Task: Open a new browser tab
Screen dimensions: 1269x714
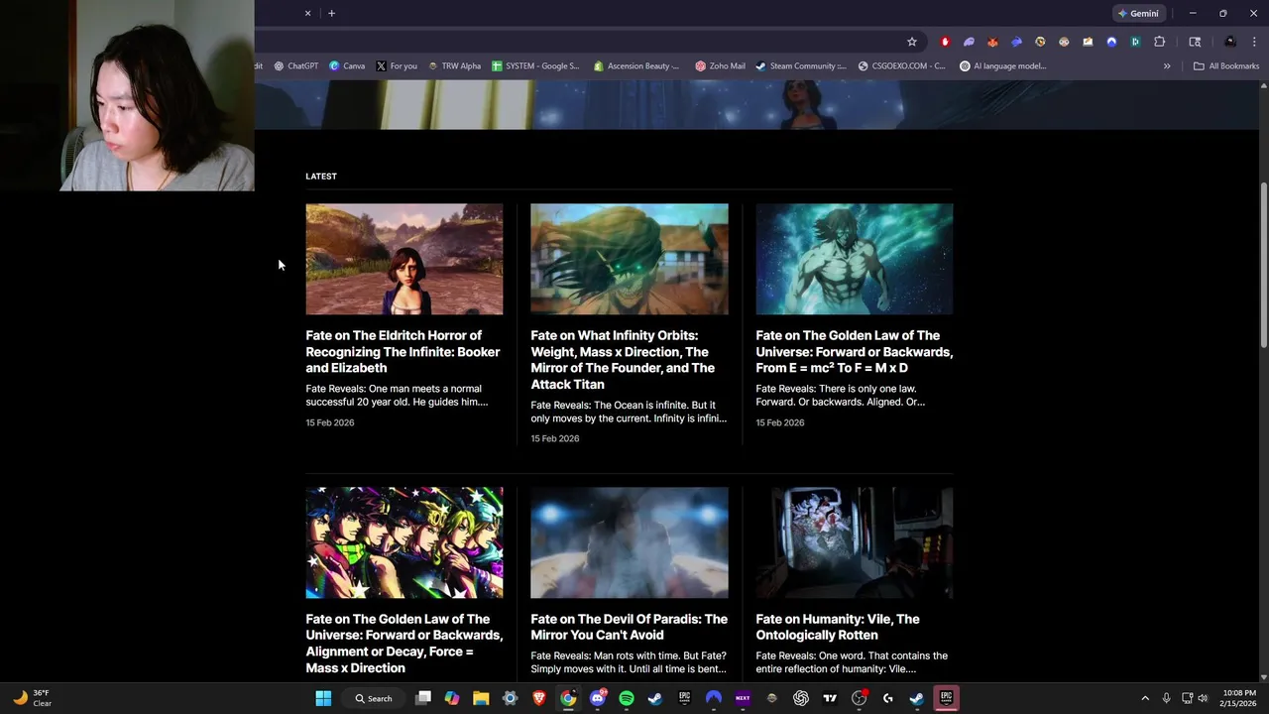Action: tap(331, 13)
